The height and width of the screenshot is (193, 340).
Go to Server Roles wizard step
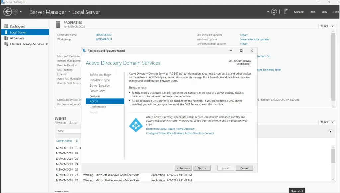point(97,91)
